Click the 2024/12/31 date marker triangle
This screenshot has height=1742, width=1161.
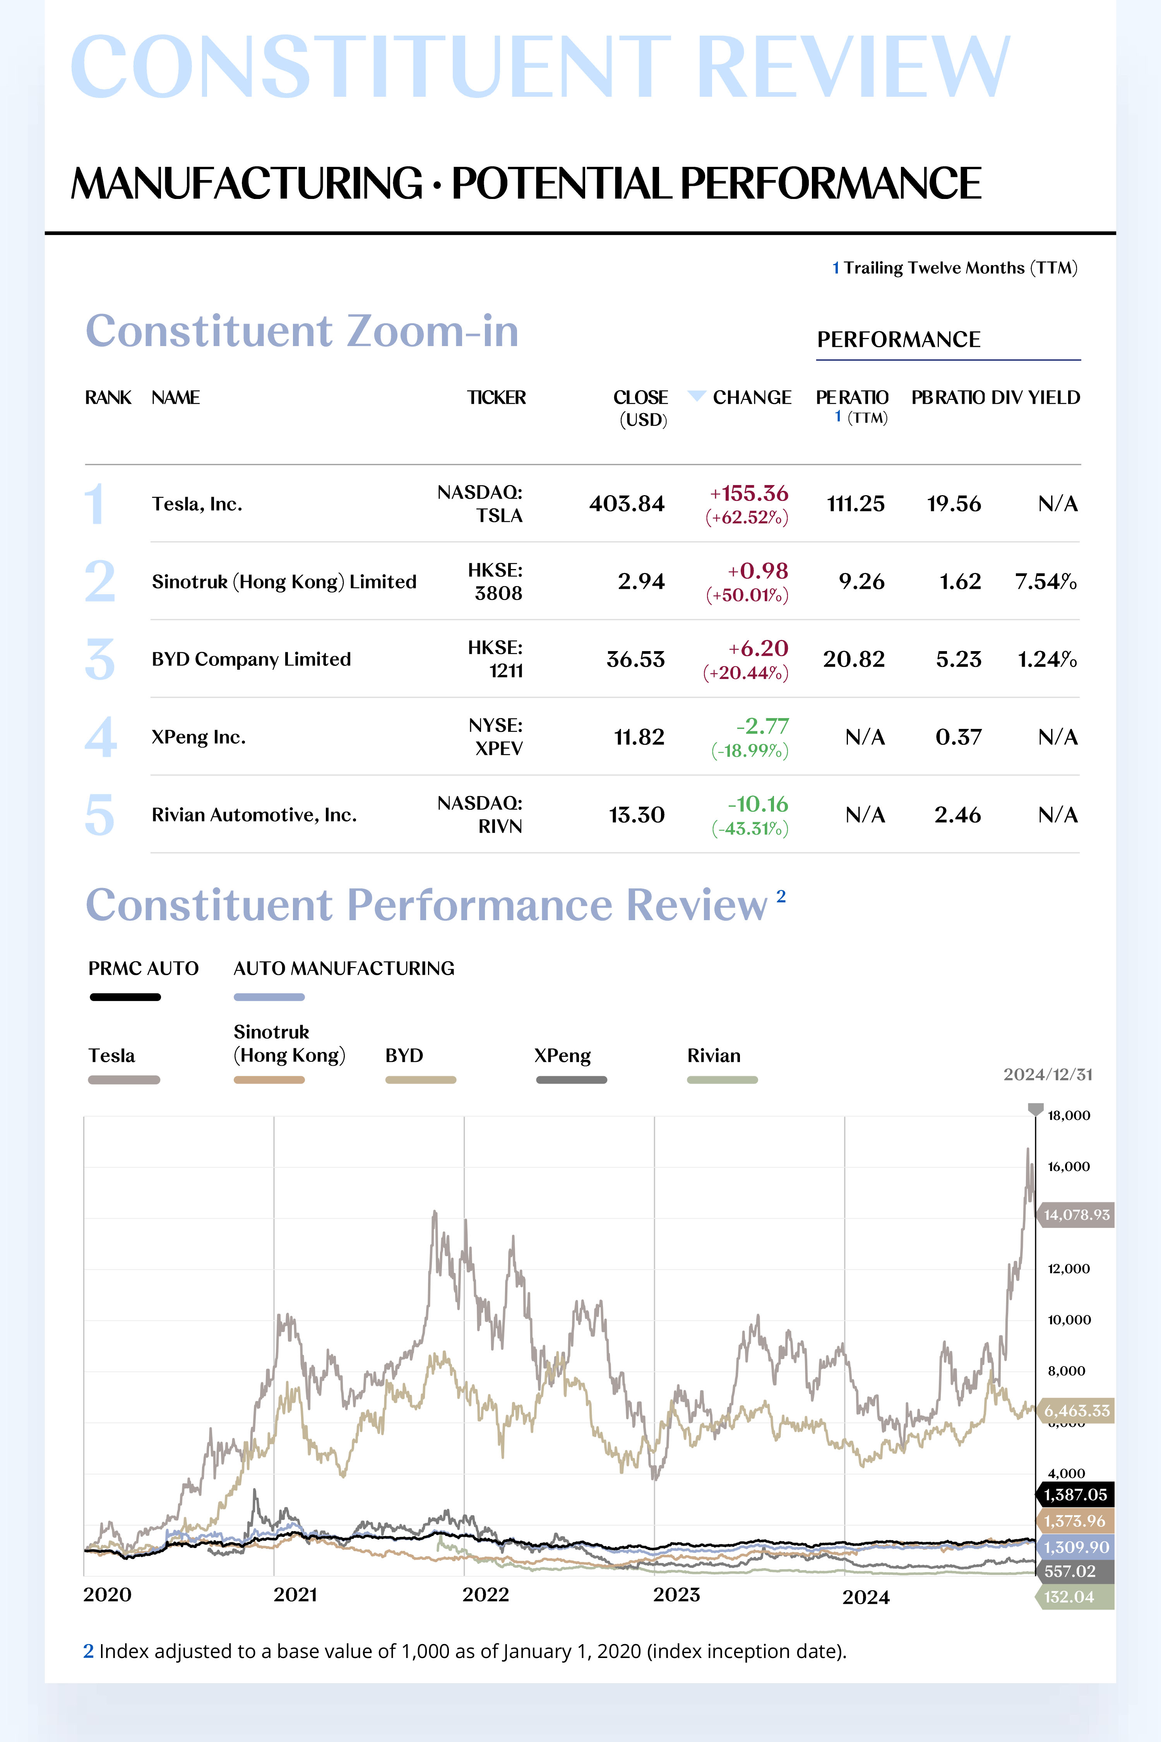[1035, 1109]
